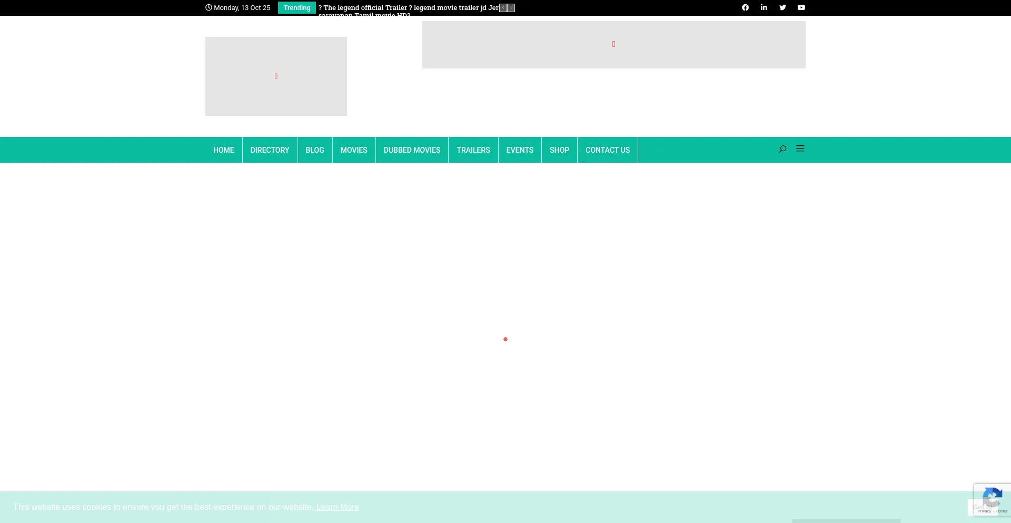Screen dimensions: 1011x523
Task: Click the search magnifier icon
Action: pos(782,149)
